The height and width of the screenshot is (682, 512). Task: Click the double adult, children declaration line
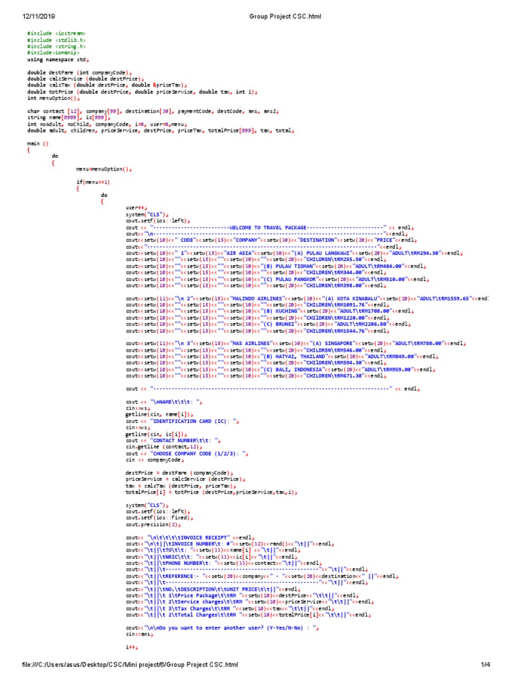click(161, 131)
